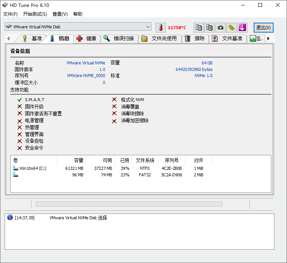Click the 序列号 column header in volume list

coord(172,160)
